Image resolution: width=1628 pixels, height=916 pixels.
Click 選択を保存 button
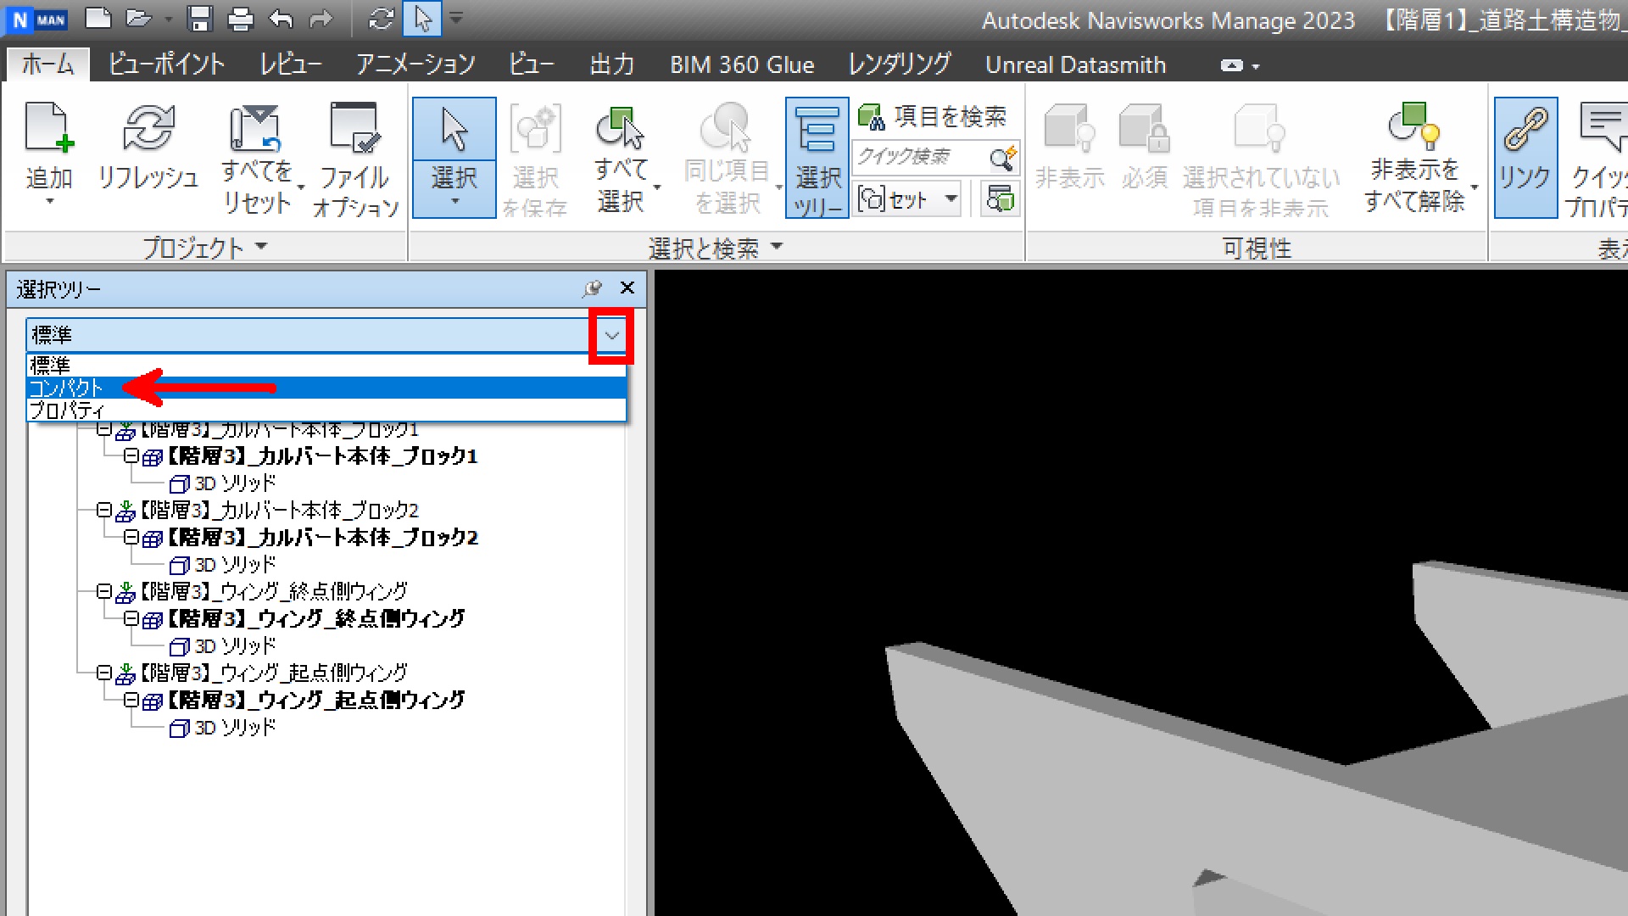[x=535, y=159]
